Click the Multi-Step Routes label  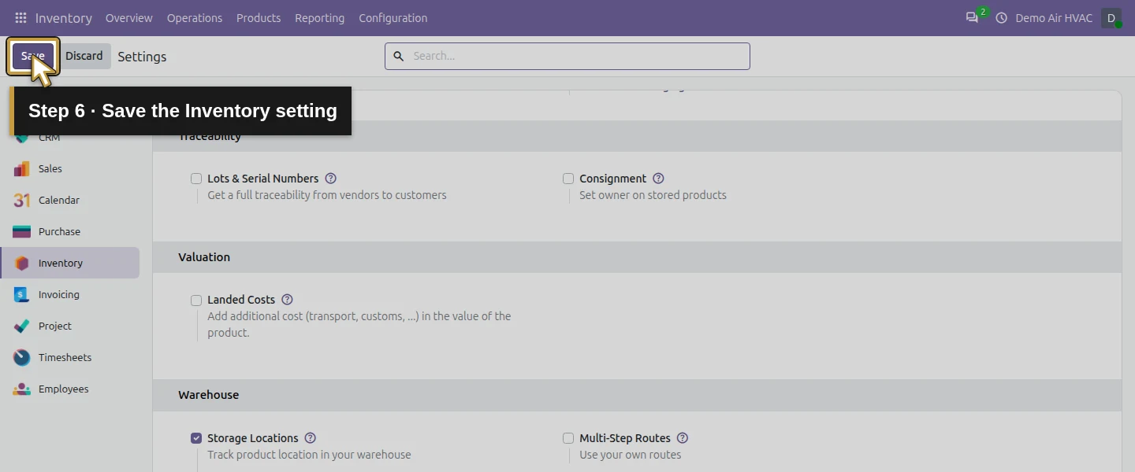(x=625, y=438)
